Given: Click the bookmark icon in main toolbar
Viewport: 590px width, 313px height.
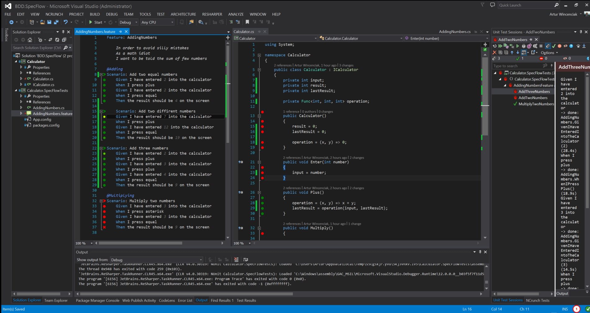Looking at the screenshot, I should coord(247,22).
